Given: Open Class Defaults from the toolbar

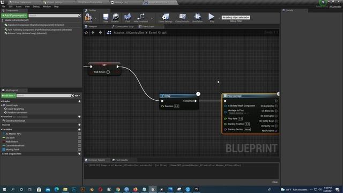Looking at the screenshot, I should [182, 17].
